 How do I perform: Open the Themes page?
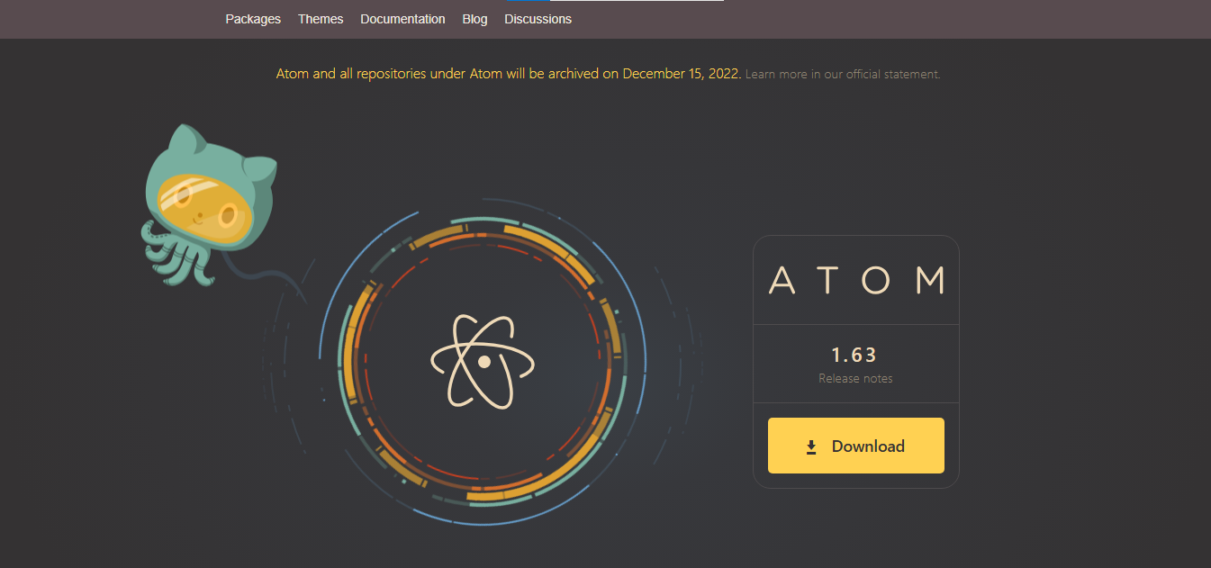pos(321,19)
